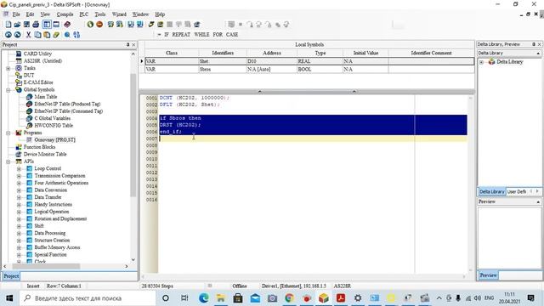Click the Undo round arrow icon
The width and height of the screenshot is (544, 306).
pyautogui.click(x=8, y=35)
